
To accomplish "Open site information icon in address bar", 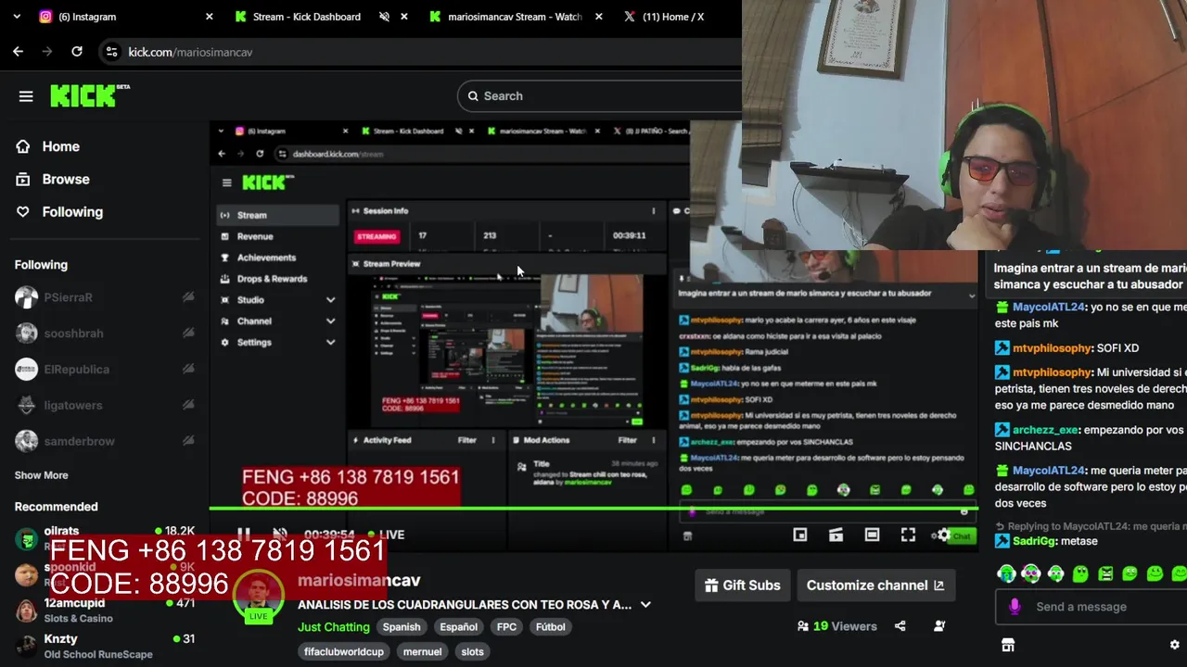I will [111, 52].
